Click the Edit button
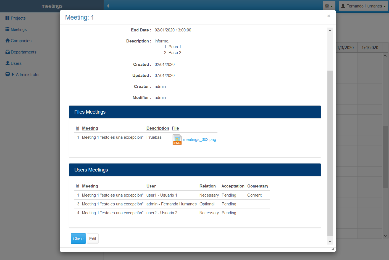 pyautogui.click(x=93, y=238)
